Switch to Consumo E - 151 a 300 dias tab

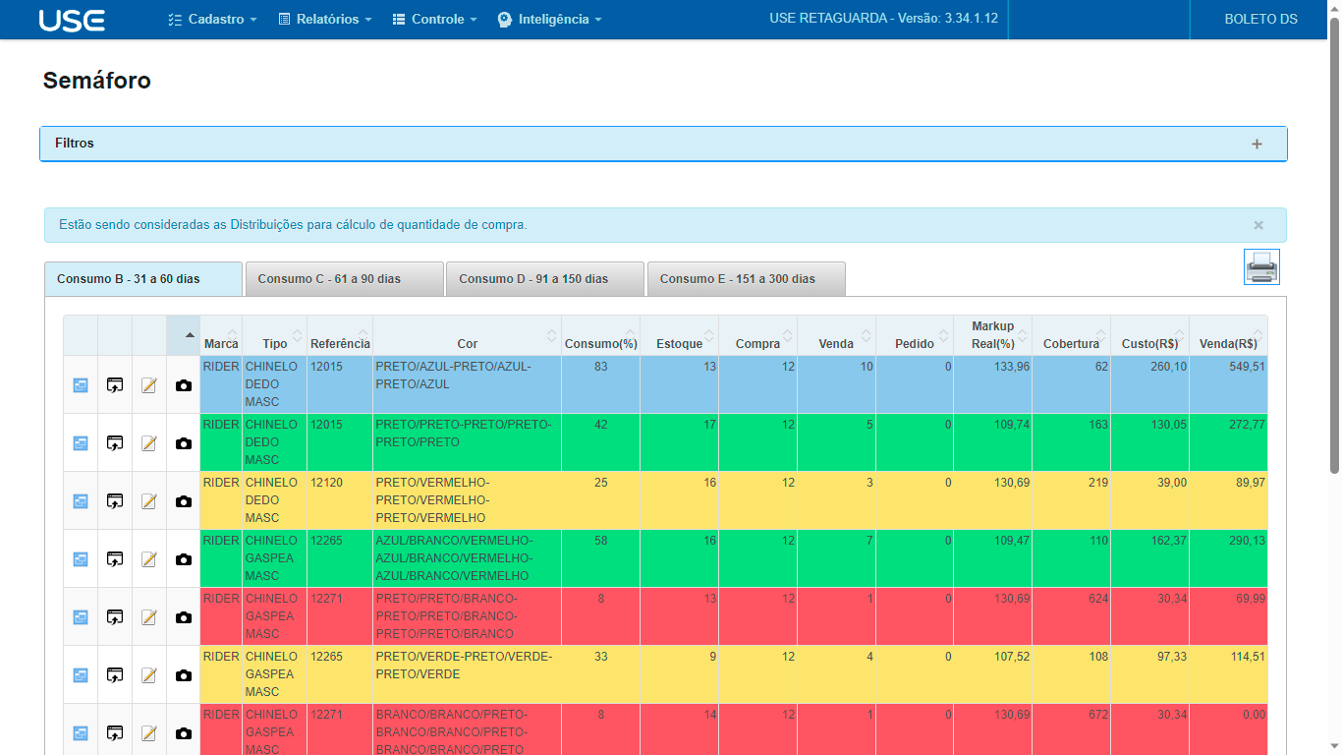click(747, 279)
